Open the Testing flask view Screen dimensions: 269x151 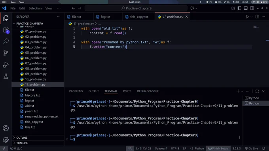point(6,76)
